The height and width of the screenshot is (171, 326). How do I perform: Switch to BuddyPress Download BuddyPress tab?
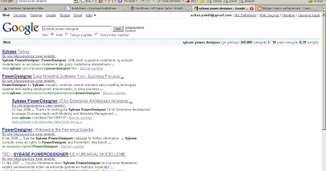pos(96,8)
